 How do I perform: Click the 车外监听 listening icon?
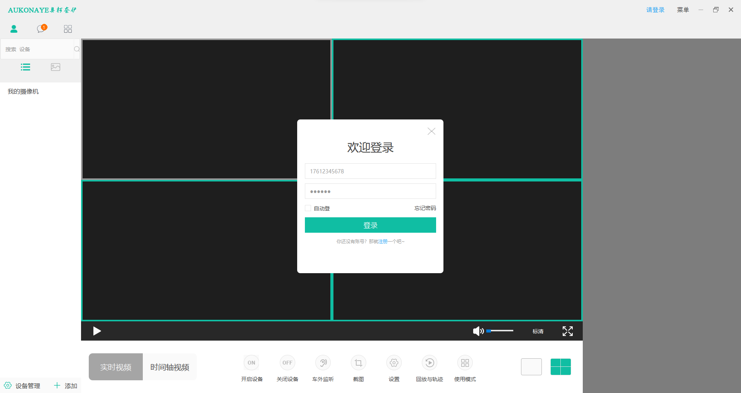[323, 363]
